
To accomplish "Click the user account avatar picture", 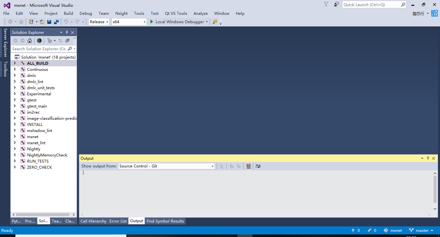I will 435,13.
